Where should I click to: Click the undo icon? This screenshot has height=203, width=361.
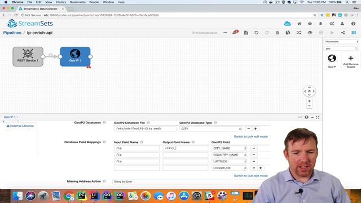(256, 33)
